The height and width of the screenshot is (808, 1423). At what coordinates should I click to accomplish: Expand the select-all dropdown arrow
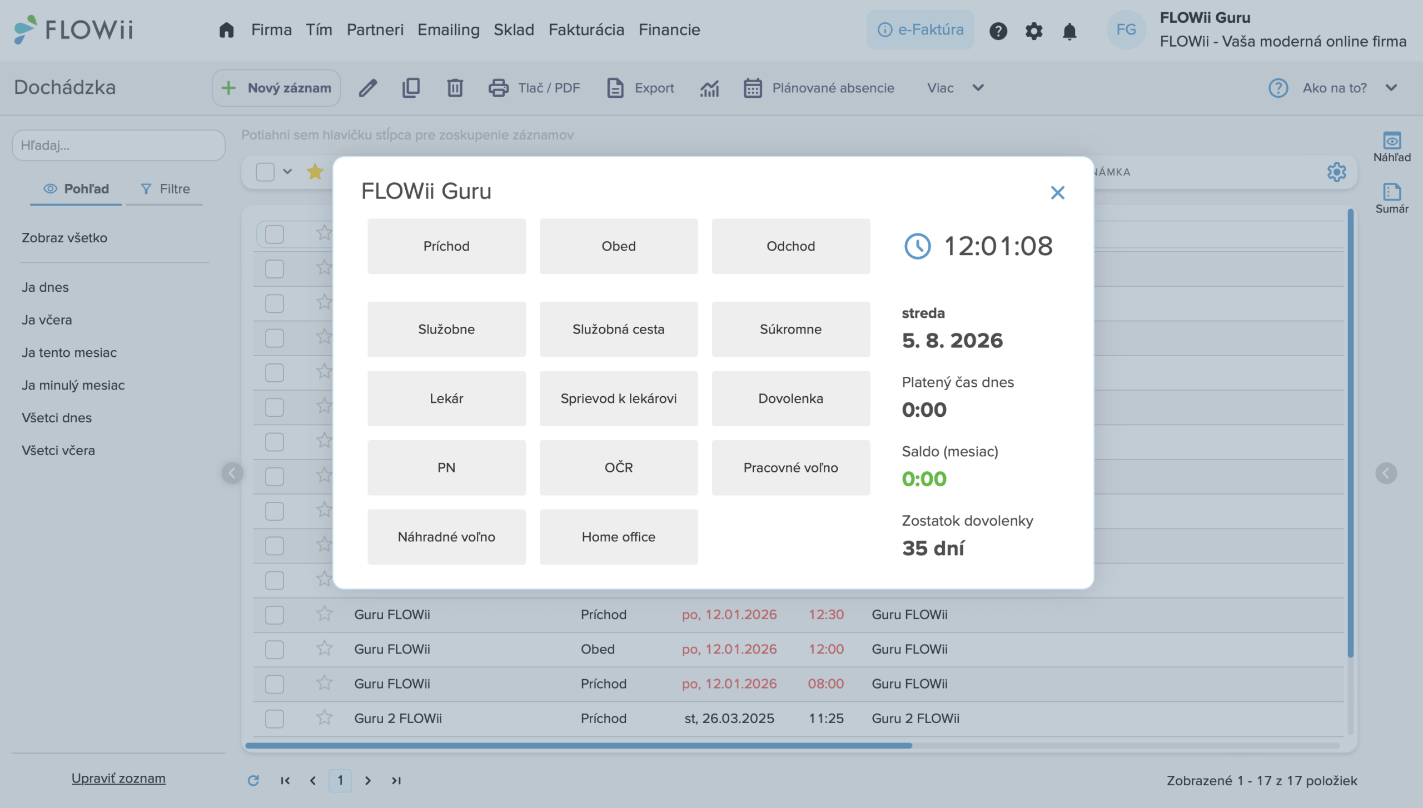click(x=287, y=172)
